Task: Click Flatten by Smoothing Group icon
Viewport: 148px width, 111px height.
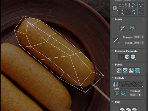Action: 128,84
